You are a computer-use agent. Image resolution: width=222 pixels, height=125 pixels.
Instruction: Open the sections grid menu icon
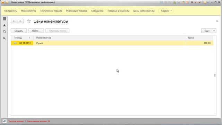point(5,19)
